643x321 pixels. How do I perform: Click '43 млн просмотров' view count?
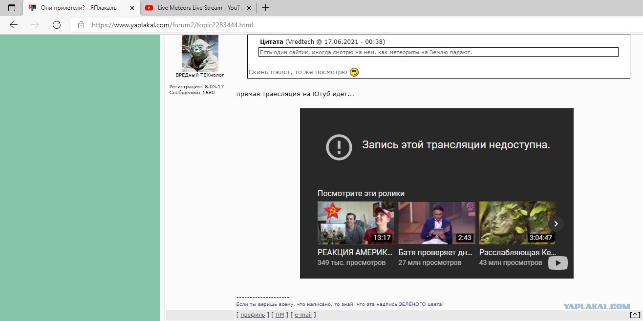point(511,262)
